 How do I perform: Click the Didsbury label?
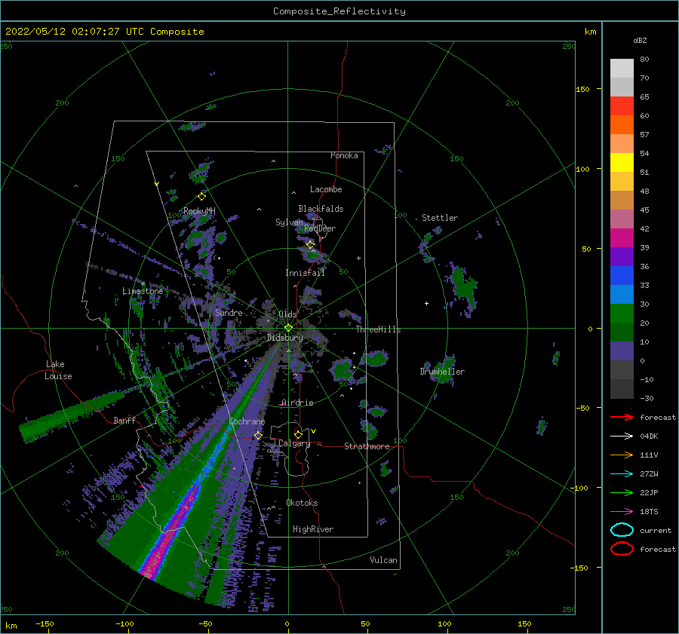[x=284, y=338]
